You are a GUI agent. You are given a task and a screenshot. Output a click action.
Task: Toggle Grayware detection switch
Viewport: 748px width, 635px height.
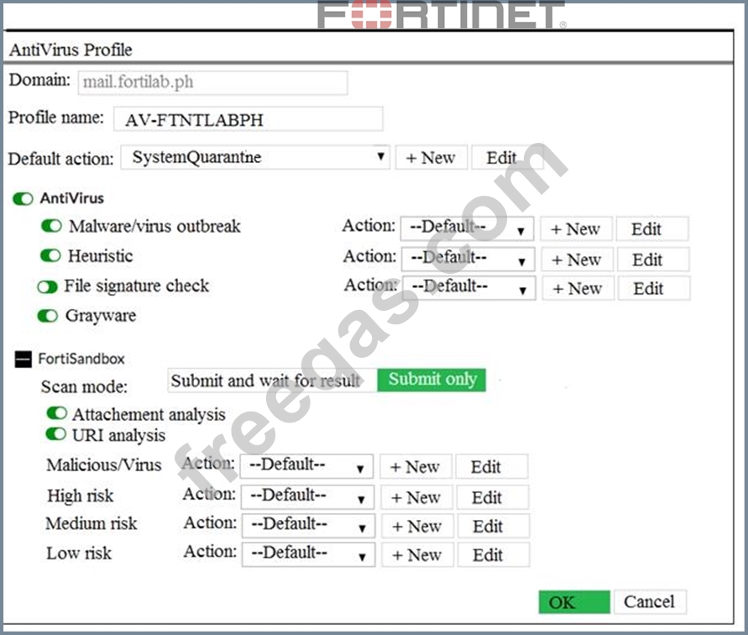coord(48,317)
